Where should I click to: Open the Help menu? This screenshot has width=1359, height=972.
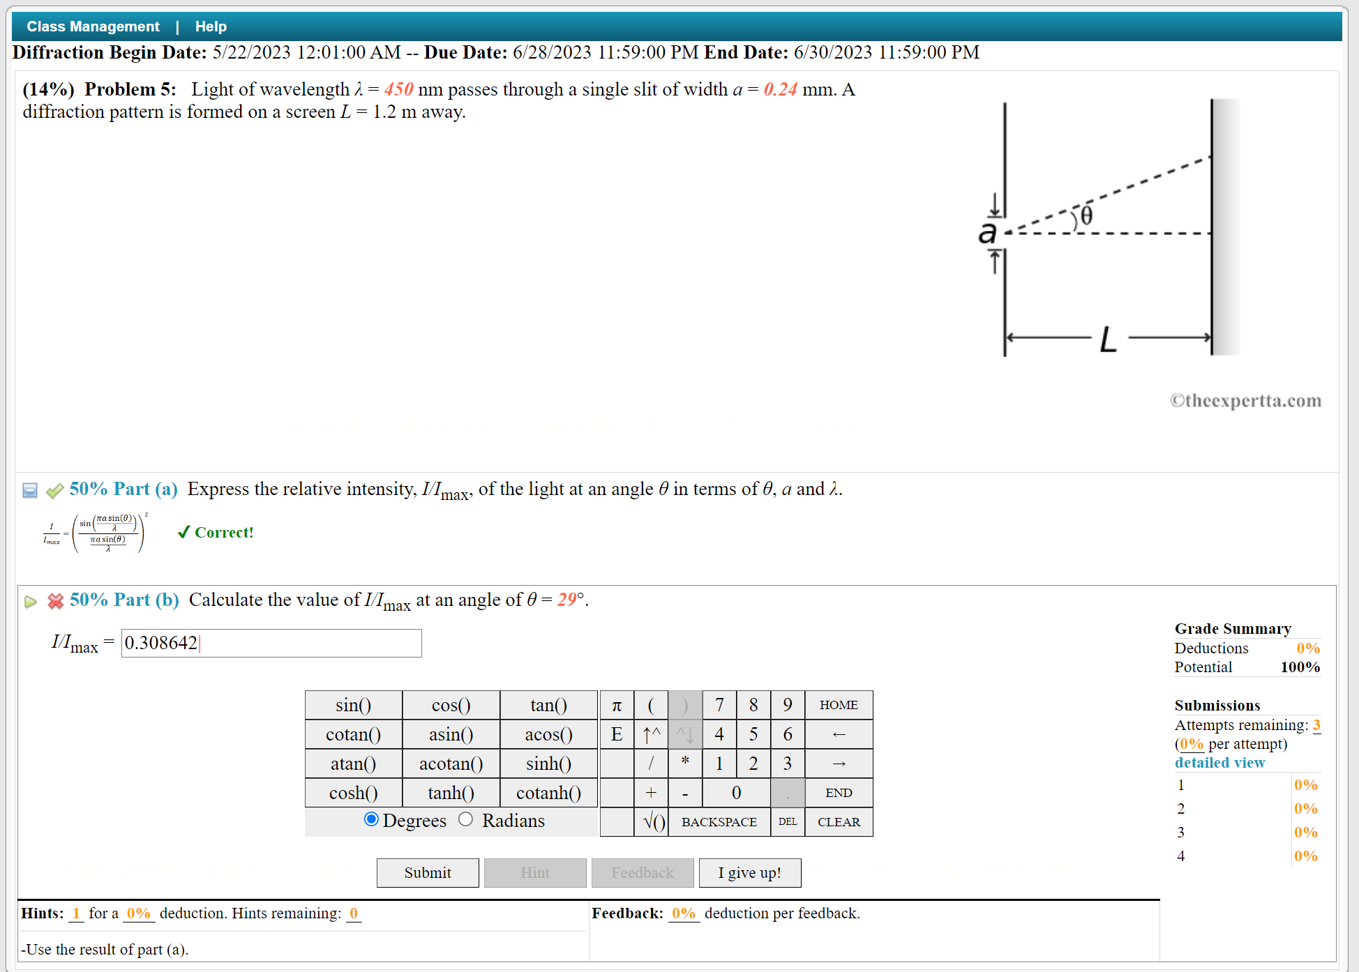(x=211, y=26)
